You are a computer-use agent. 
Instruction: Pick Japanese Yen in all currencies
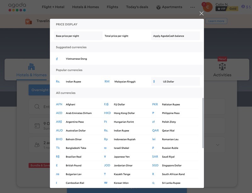121,157
